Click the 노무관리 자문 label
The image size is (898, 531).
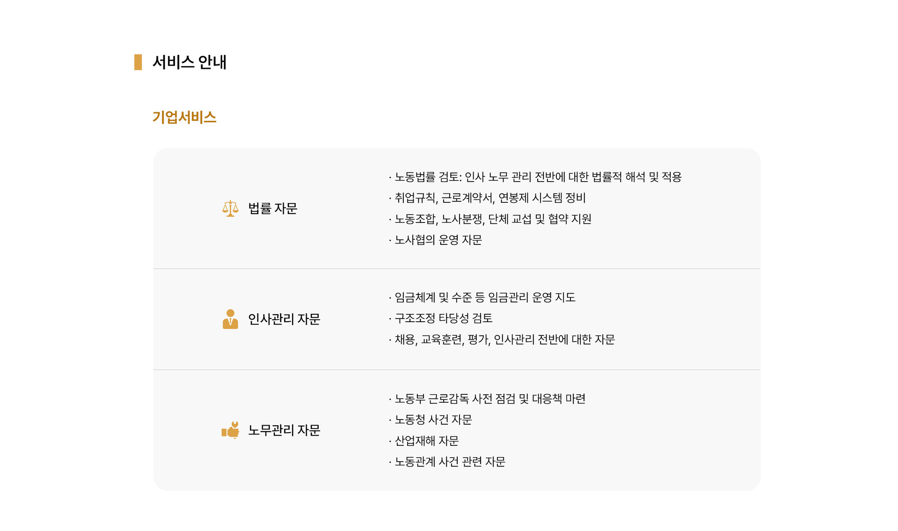pyautogui.click(x=284, y=430)
